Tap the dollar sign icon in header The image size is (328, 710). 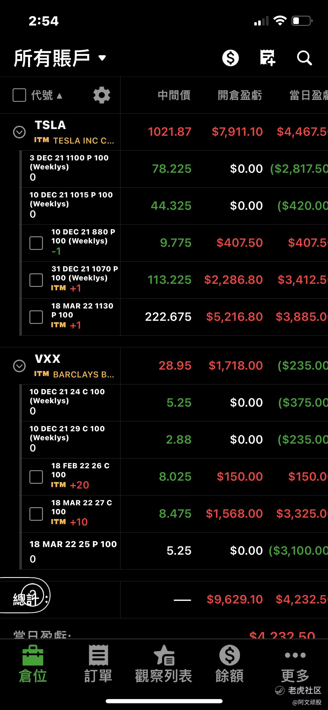pos(230,58)
